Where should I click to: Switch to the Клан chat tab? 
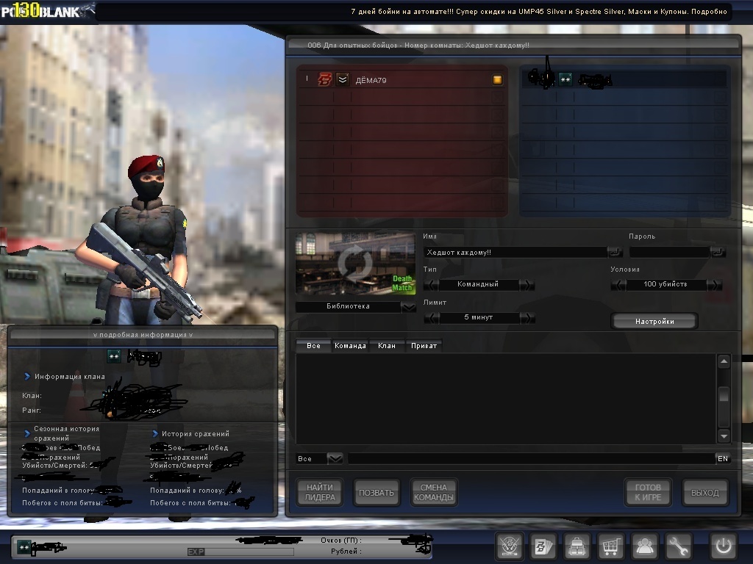click(387, 346)
